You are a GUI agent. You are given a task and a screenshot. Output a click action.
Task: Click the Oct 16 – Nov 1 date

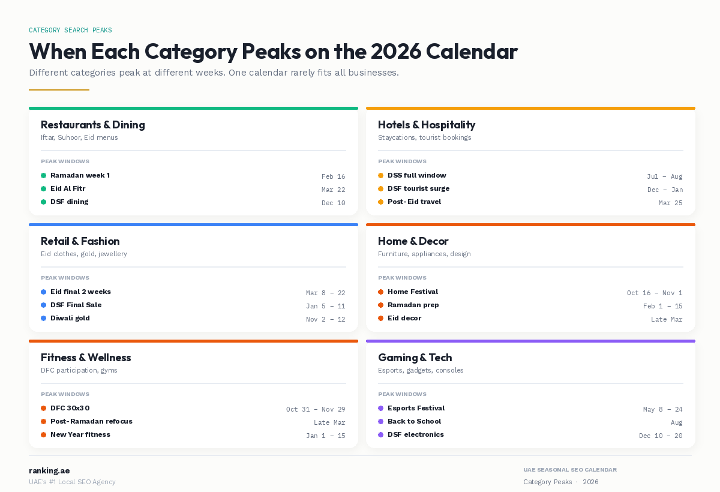point(654,293)
